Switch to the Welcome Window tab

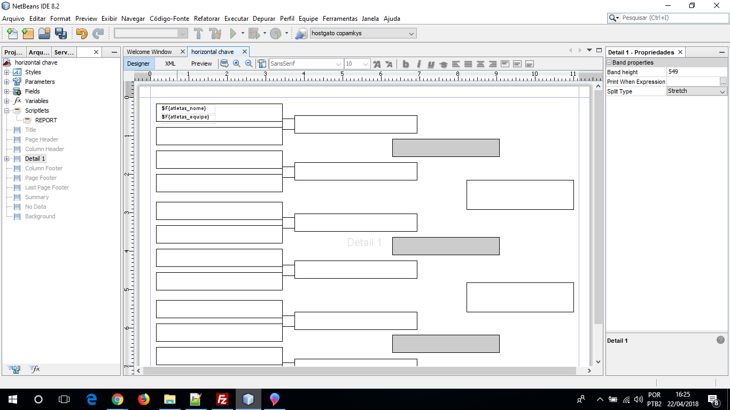tap(150, 52)
